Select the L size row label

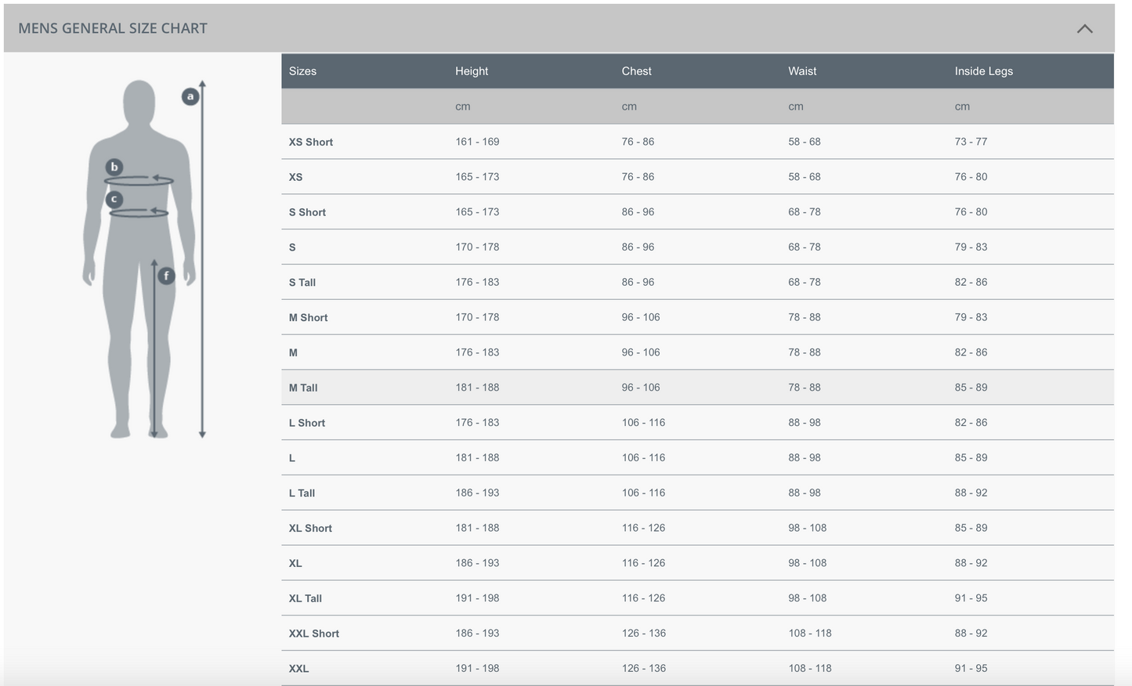coord(292,458)
